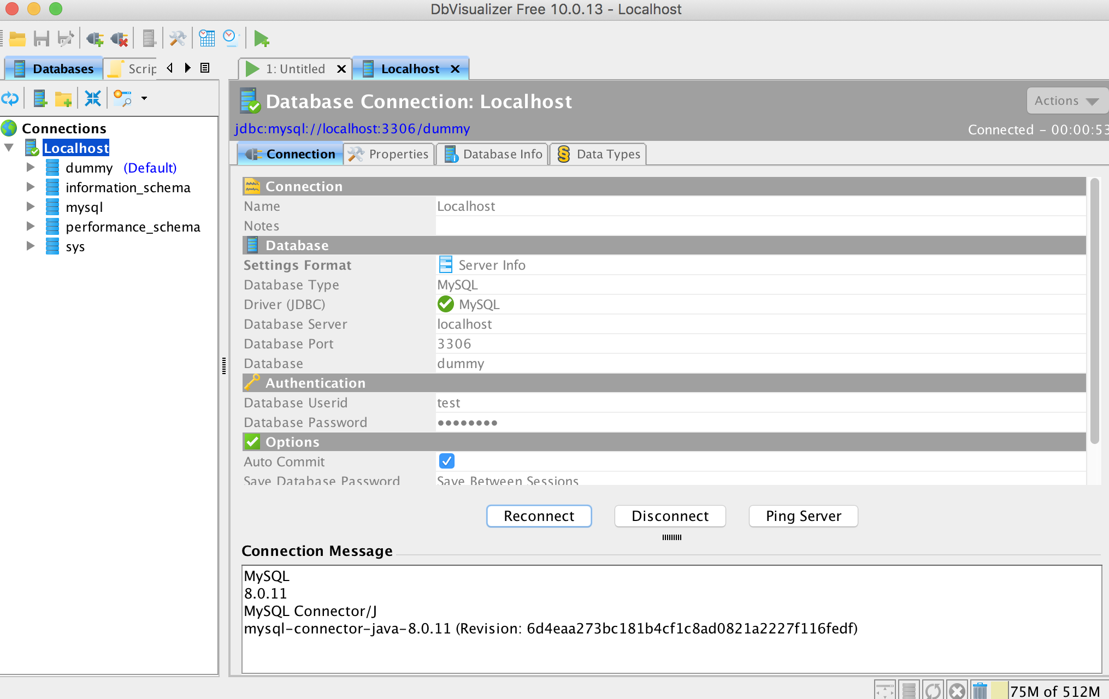Open Tool Properties wrench and hammer icon
Viewport: 1109px width, 699px height.
(178, 39)
